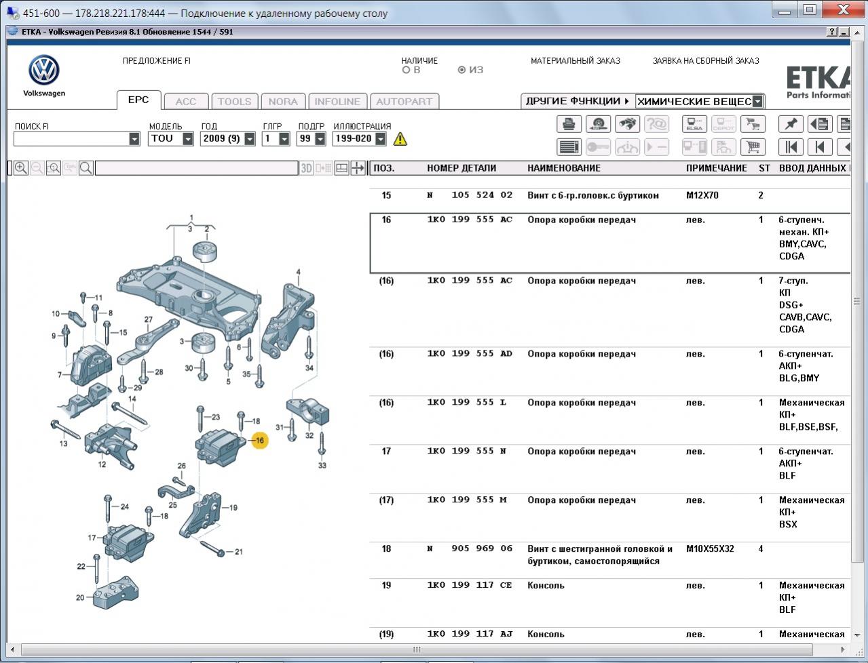Open the МОДЕЛЬ dropdown showing TOU
Viewport: 868px width, 663px height.
tap(188, 139)
